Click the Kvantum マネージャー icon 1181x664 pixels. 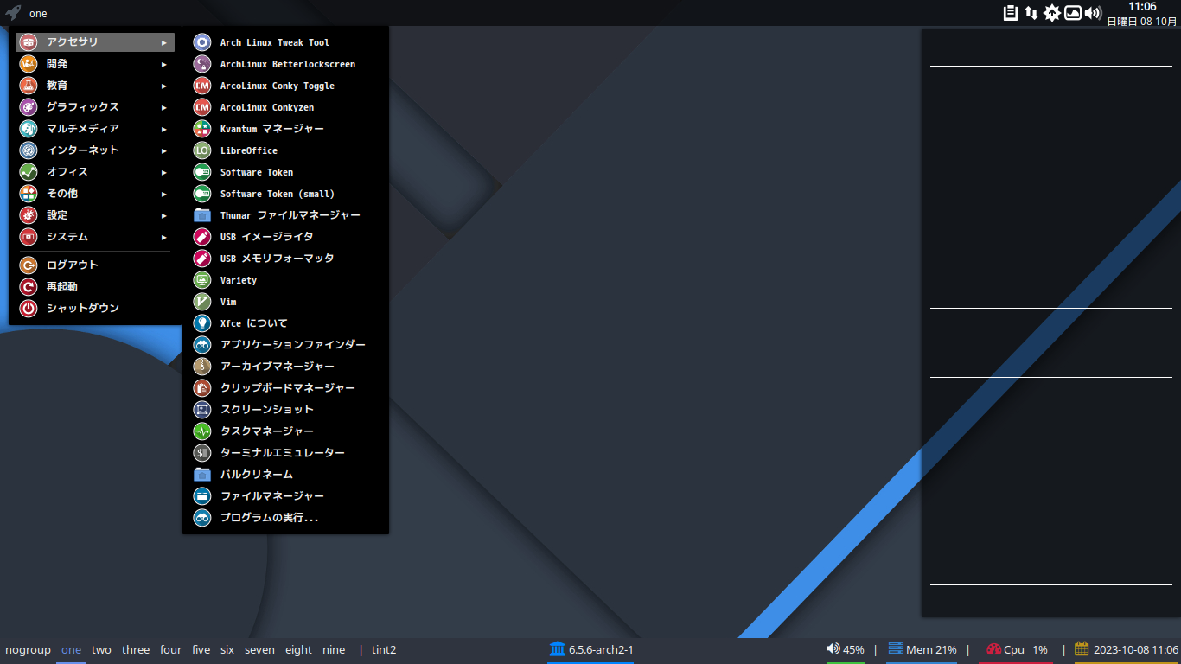(201, 129)
